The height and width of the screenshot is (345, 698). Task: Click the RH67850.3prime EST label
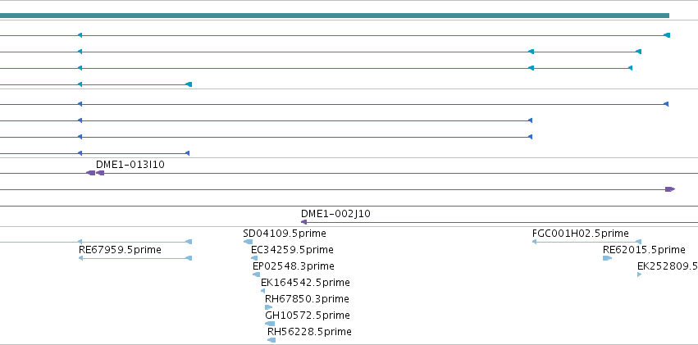(x=307, y=299)
